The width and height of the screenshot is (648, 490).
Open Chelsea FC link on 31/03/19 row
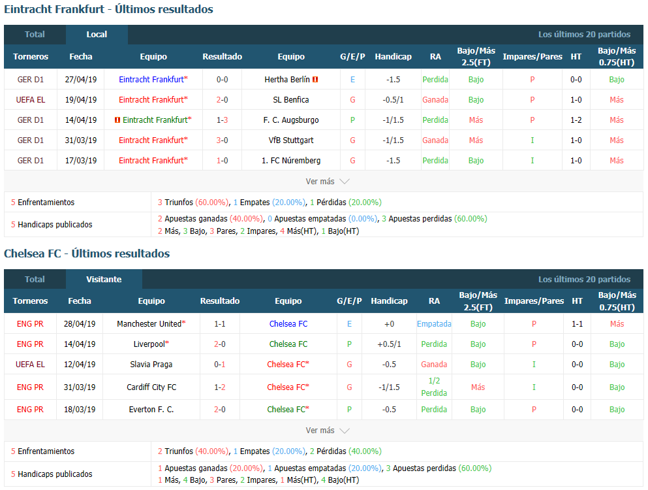point(288,387)
